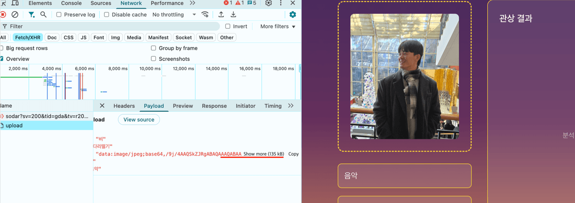The width and height of the screenshot is (575, 203).
Task: Open the network search magnifier icon
Action: click(44, 15)
